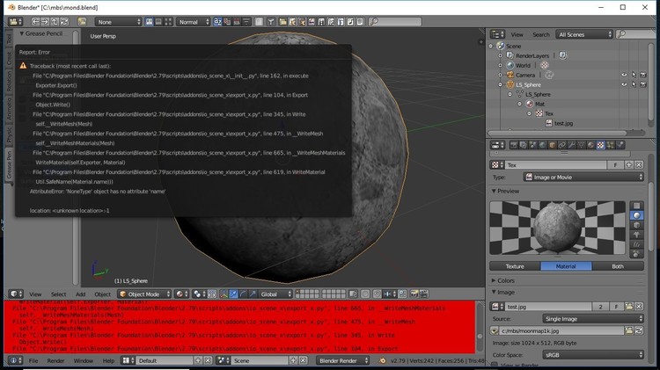
Task: Toggle visibility of LS_Sphere object
Action: click(624, 84)
